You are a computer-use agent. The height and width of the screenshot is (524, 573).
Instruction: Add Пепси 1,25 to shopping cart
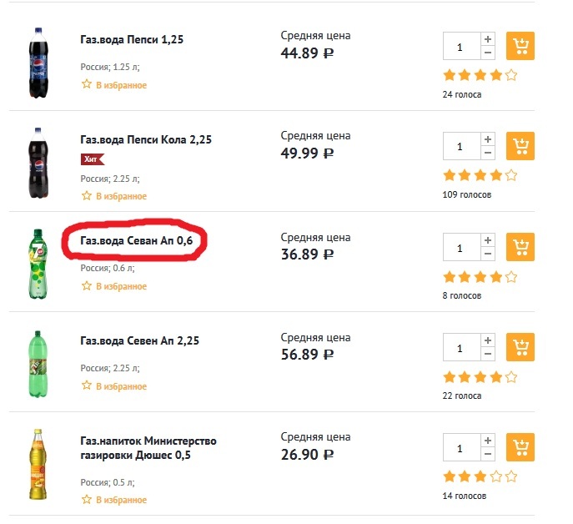coord(520,46)
